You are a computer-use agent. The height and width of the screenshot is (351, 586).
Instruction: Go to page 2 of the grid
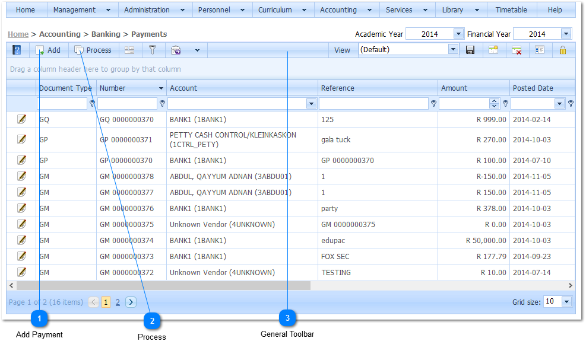point(118,302)
